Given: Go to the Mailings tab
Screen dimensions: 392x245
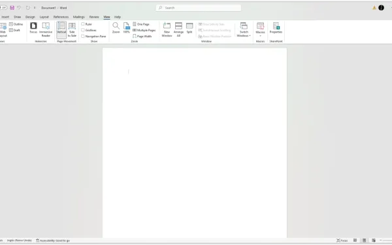Looking at the screenshot, I should tap(79, 17).
